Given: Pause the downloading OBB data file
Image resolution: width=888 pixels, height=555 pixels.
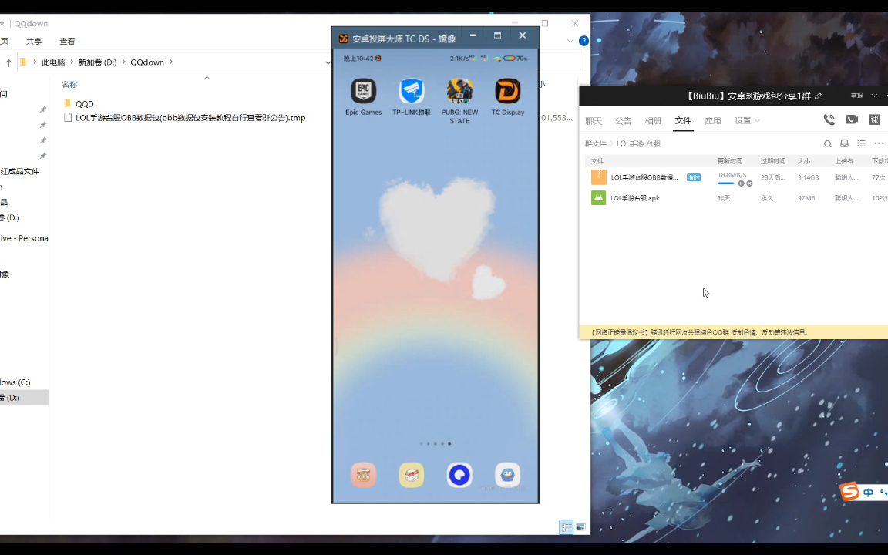Looking at the screenshot, I should tap(742, 183).
